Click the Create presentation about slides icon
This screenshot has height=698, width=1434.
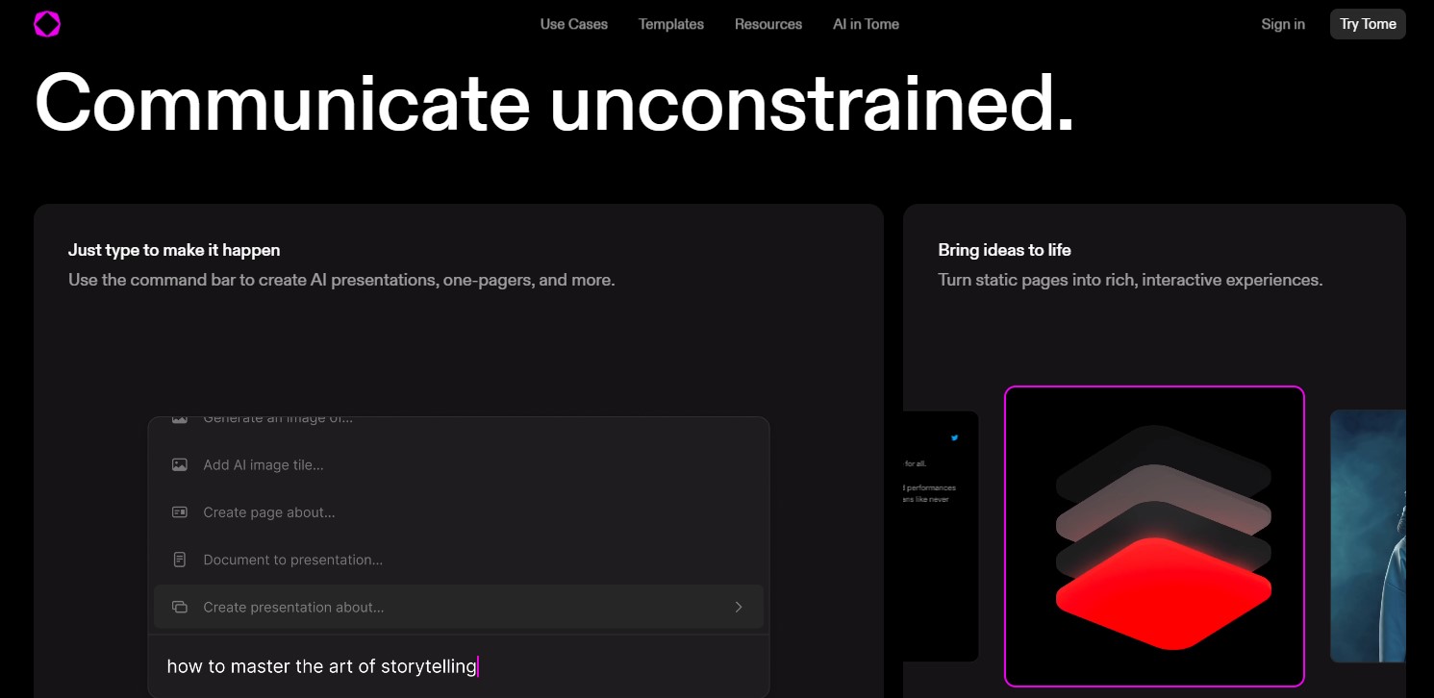[x=180, y=608]
